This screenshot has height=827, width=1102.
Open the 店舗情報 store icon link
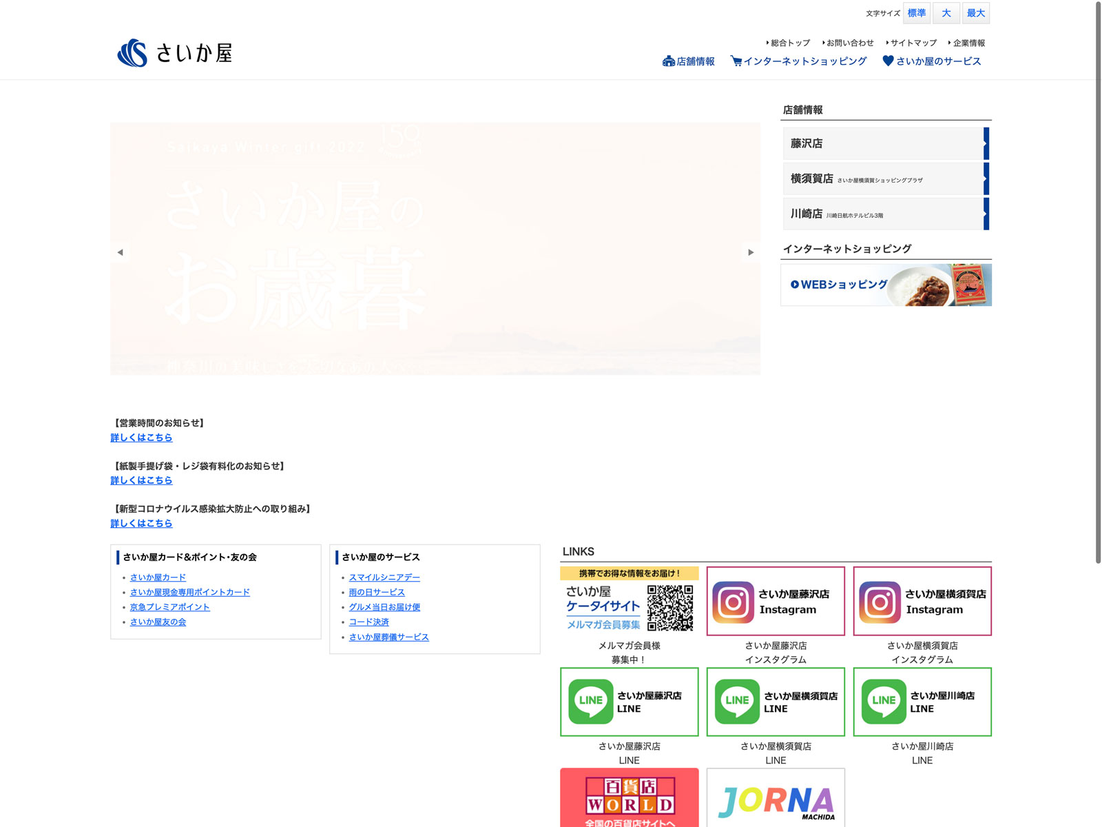click(x=688, y=61)
